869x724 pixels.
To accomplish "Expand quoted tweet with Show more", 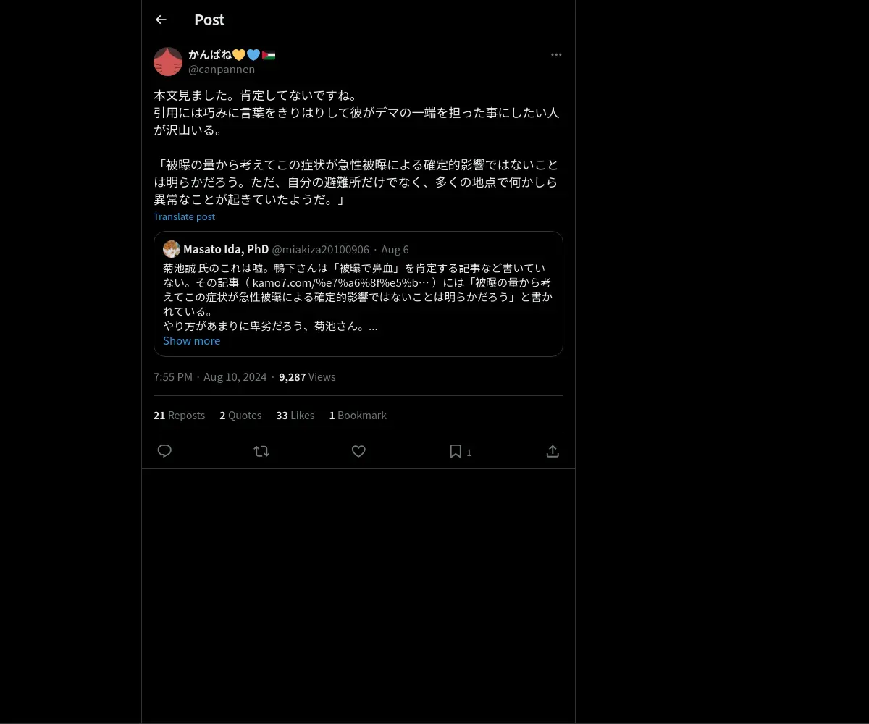I will pyautogui.click(x=191, y=340).
